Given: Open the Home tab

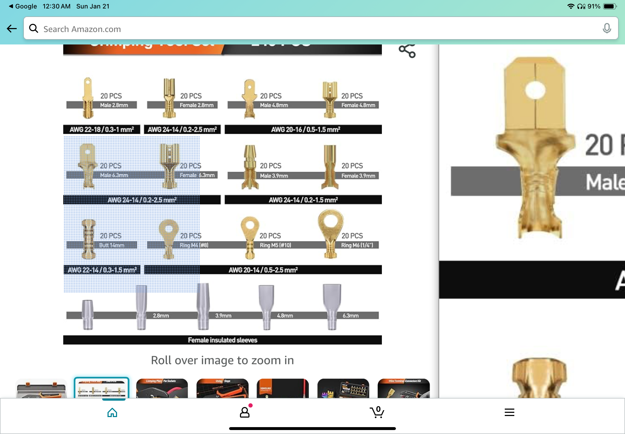Looking at the screenshot, I should pyautogui.click(x=112, y=413).
